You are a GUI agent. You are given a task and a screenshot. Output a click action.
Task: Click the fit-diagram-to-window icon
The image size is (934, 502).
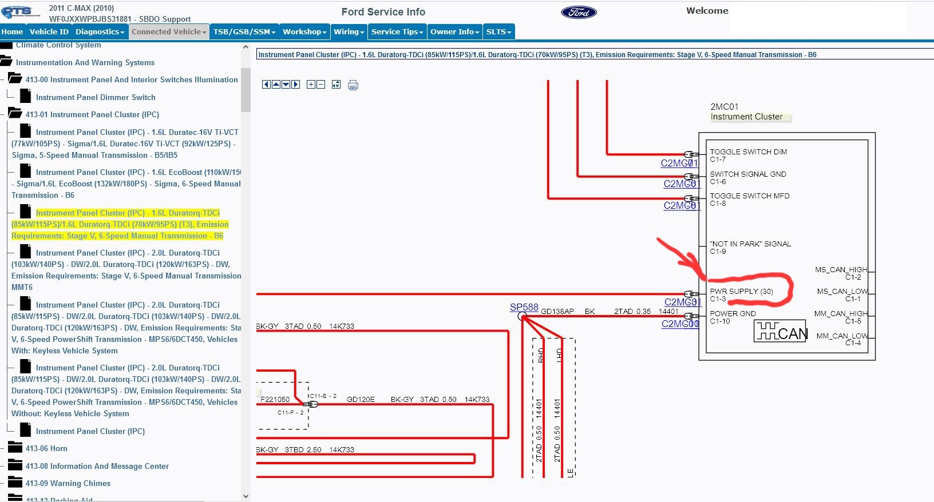[x=336, y=85]
